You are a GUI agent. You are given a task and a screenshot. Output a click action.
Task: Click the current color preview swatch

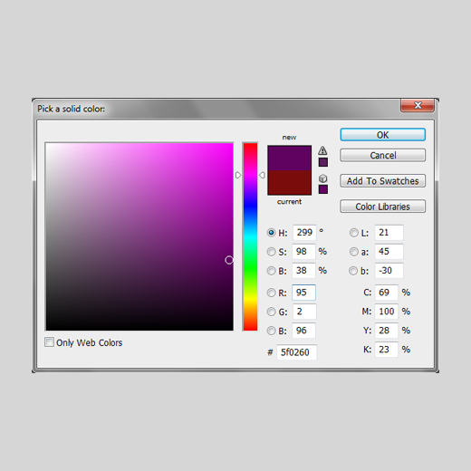289,182
